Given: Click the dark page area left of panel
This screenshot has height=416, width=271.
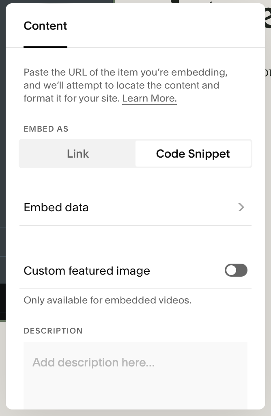Looking at the screenshot, I should point(2,162).
